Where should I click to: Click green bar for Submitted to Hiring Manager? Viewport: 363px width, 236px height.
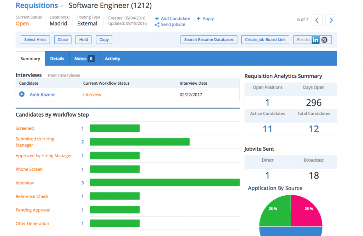(x=140, y=142)
